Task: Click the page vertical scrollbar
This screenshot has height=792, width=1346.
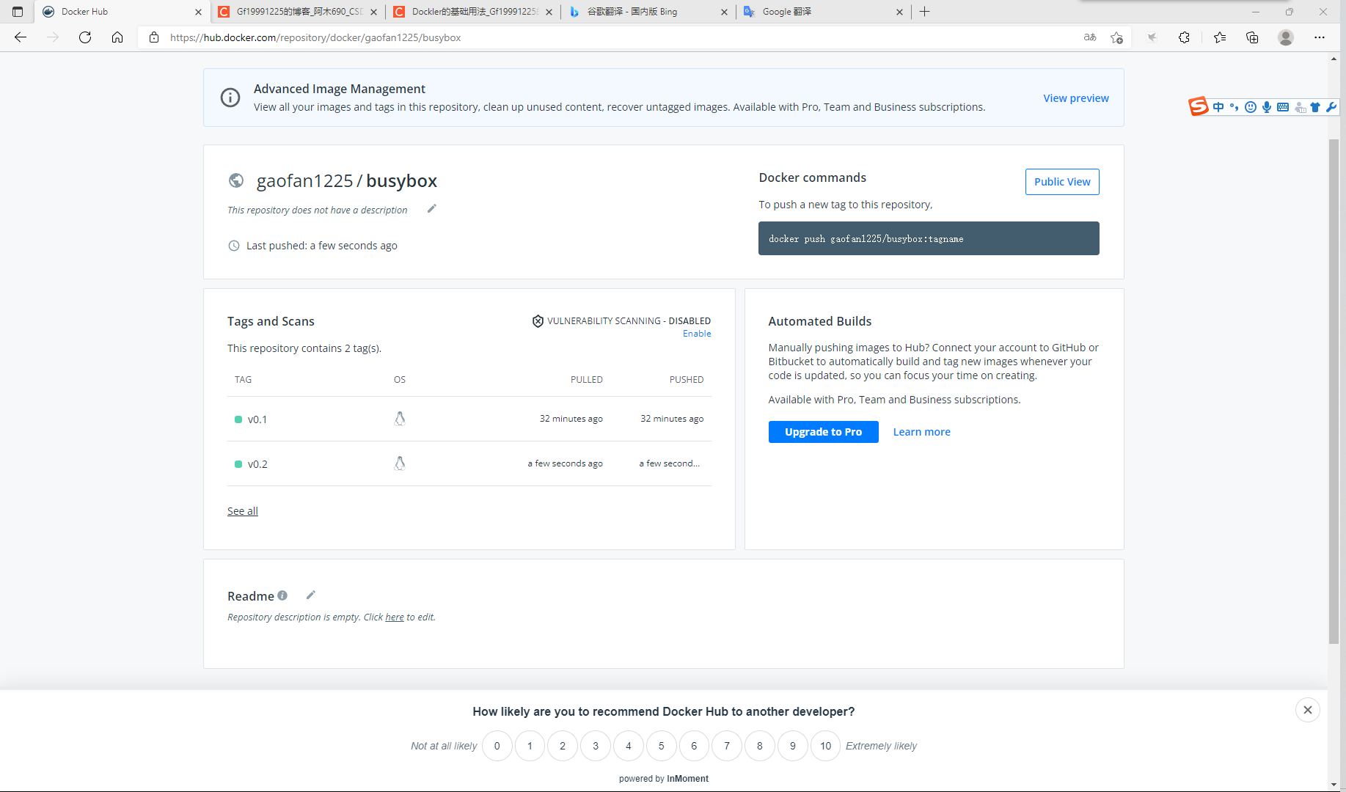Action: 1334,391
